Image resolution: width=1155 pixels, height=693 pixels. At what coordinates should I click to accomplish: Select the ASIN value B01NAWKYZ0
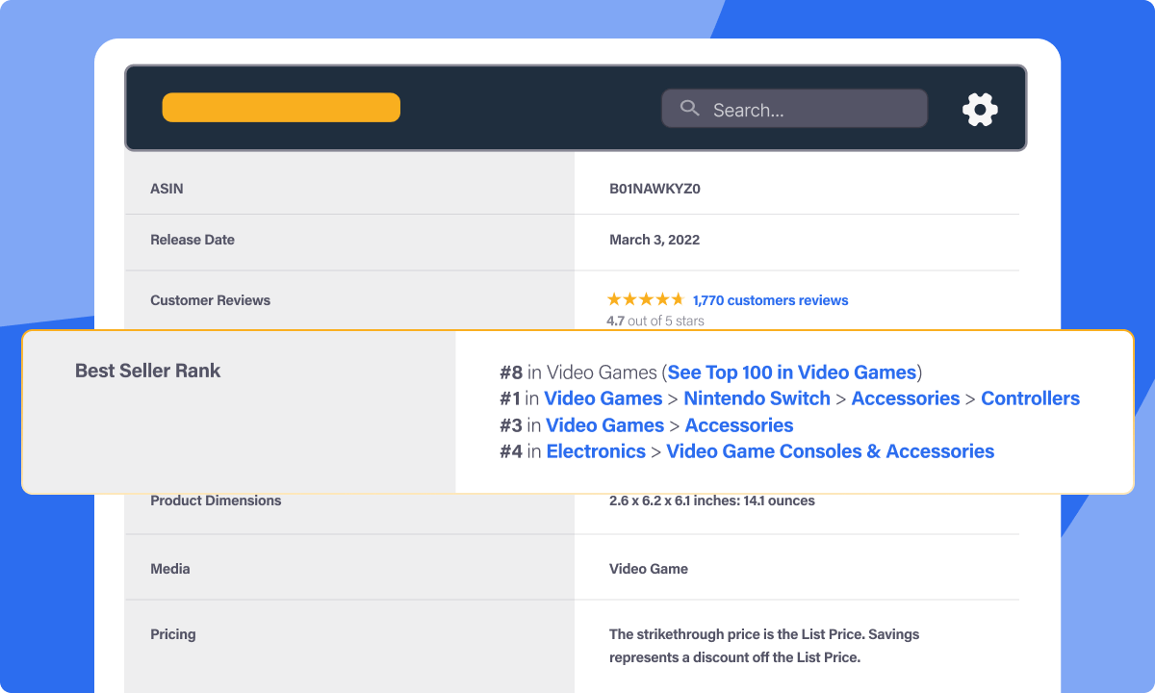654,189
